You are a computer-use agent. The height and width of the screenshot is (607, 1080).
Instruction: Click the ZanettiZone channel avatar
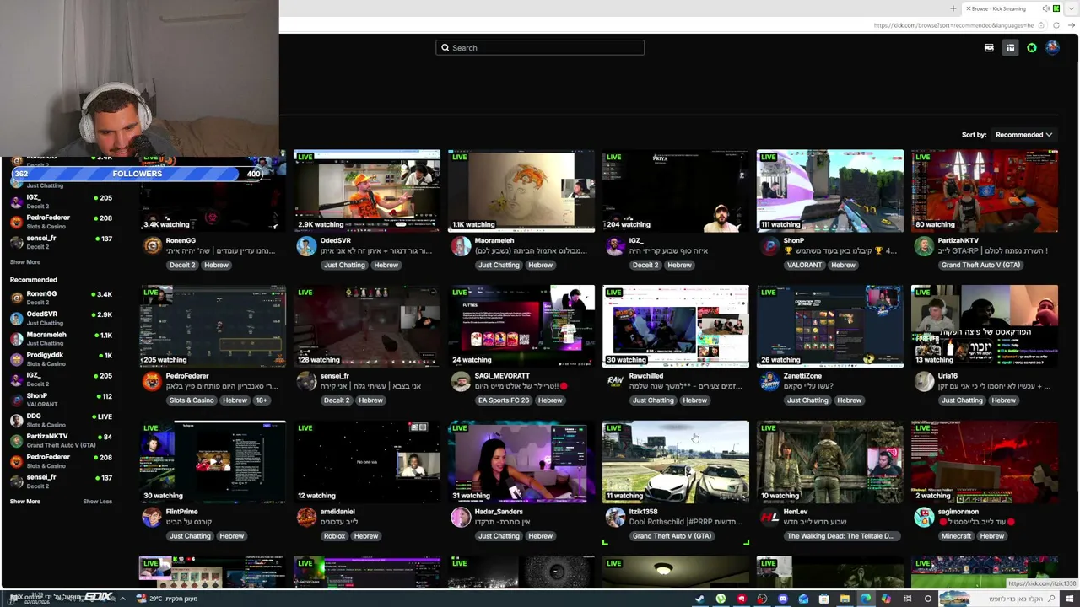coord(769,381)
